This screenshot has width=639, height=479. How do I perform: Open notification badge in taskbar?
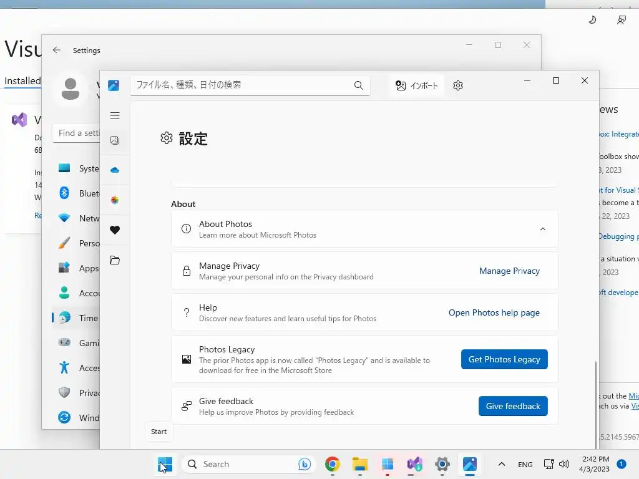621,464
